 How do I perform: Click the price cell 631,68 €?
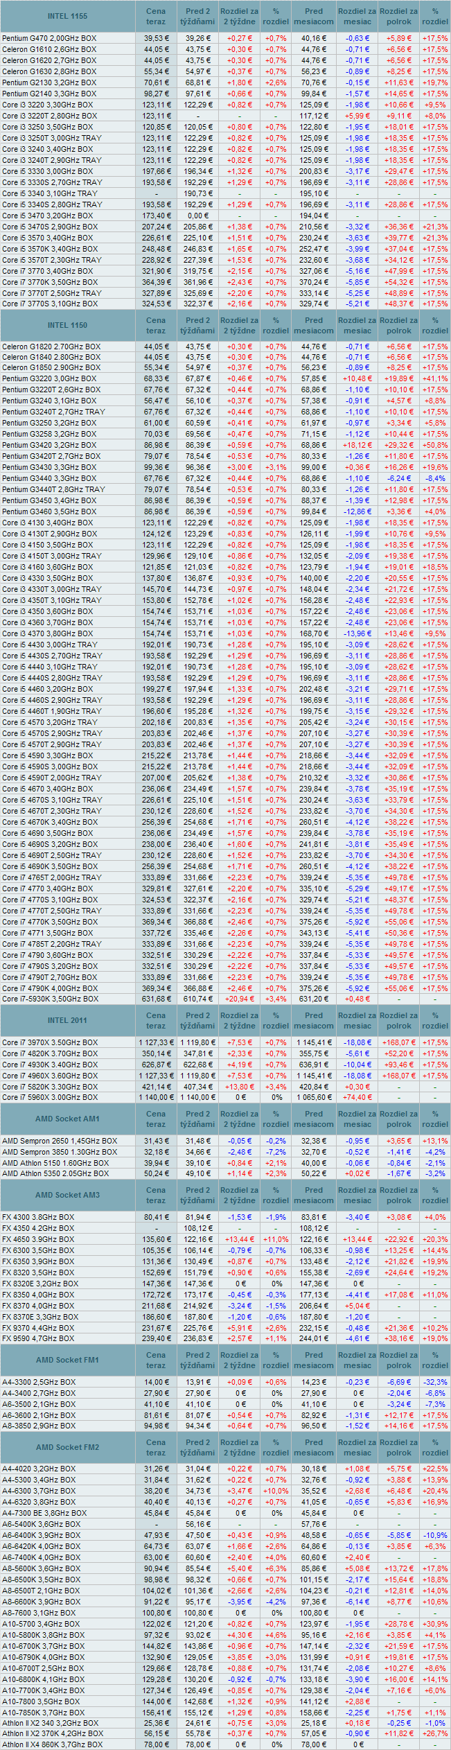coord(156,999)
